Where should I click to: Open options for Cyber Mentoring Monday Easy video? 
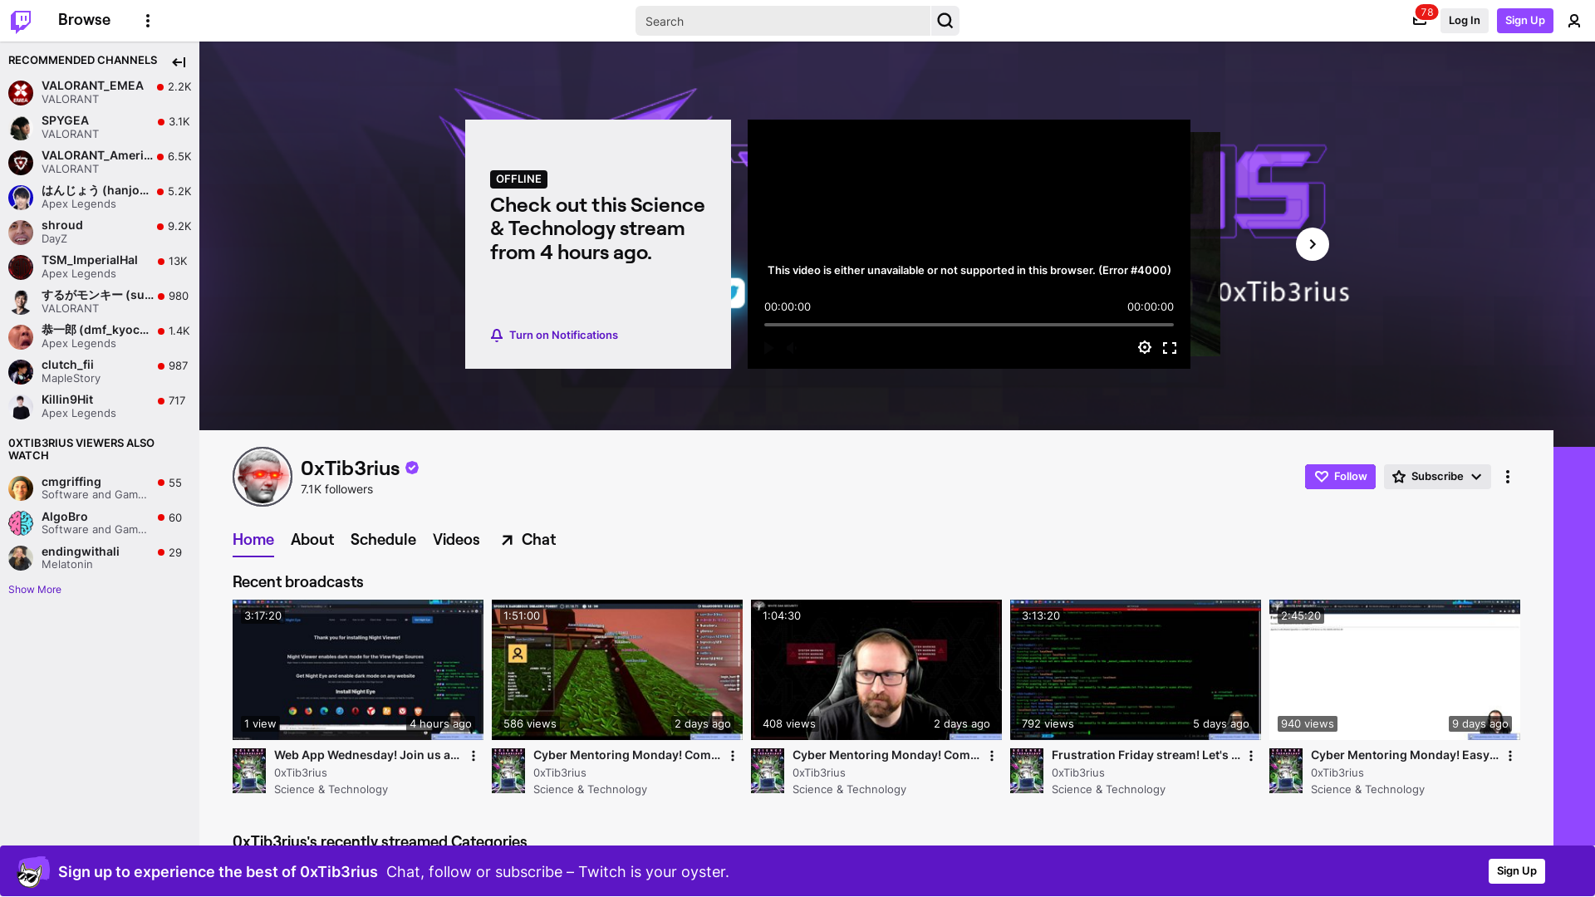point(1510,756)
